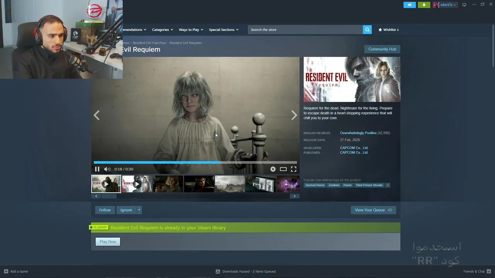Select the second trailer thumbnail
Viewport: 495px width, 278px height.
point(137,184)
